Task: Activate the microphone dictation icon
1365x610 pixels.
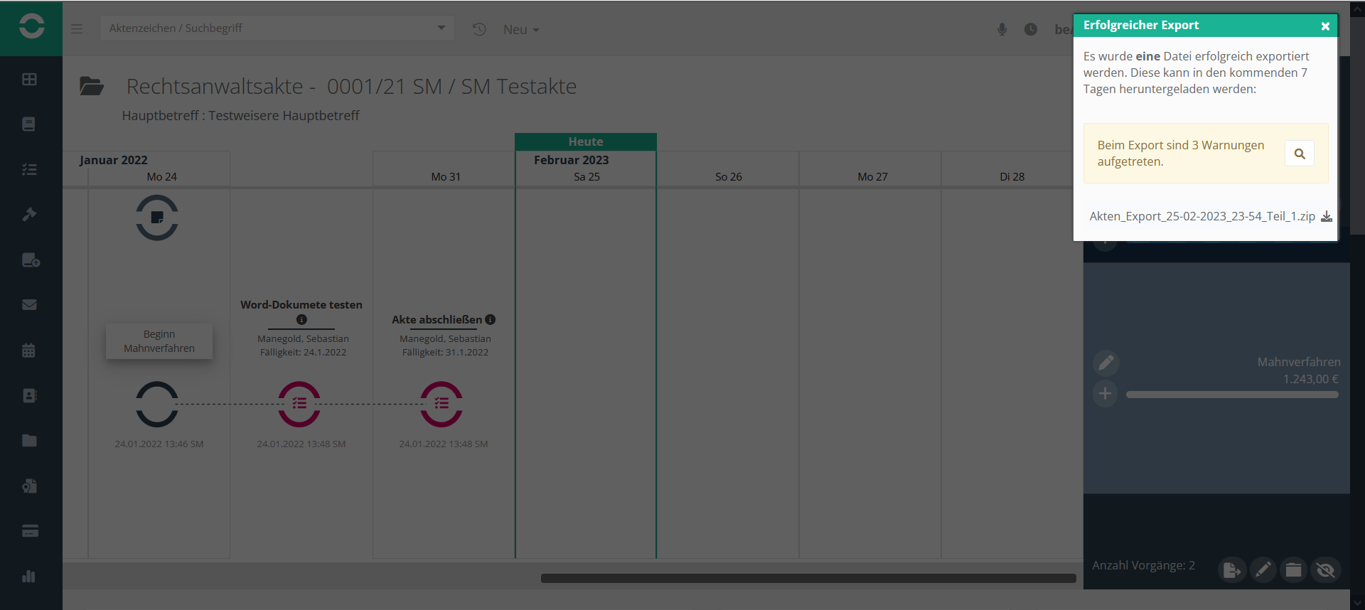Action: pyautogui.click(x=1002, y=29)
